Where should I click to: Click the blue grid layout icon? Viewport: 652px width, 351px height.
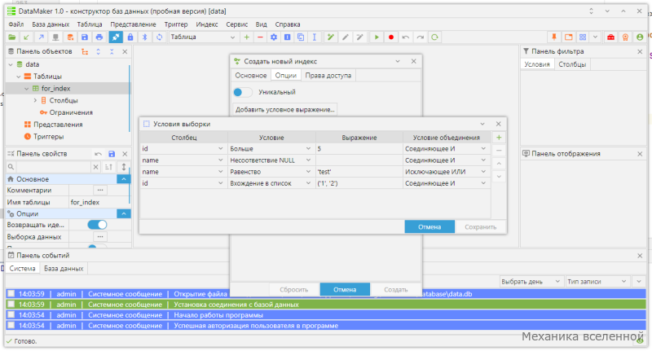click(x=583, y=37)
